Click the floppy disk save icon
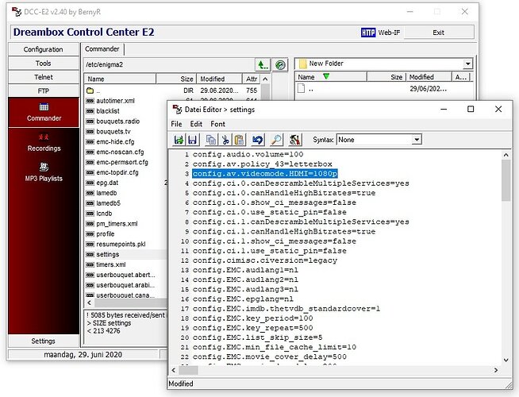519x397 pixels. pos(192,140)
